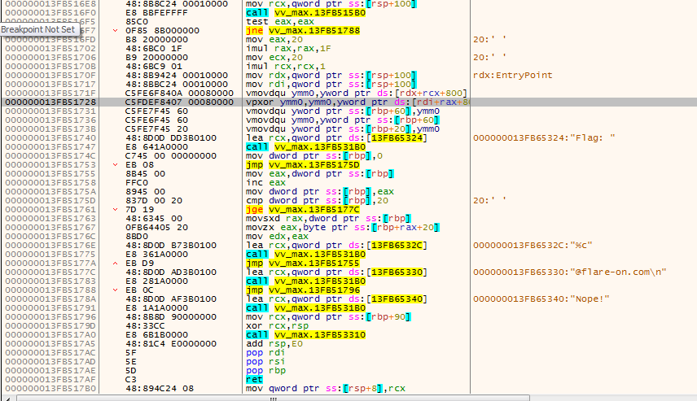
Task: Select address 000000013FB516FD
Action: click(x=50, y=40)
